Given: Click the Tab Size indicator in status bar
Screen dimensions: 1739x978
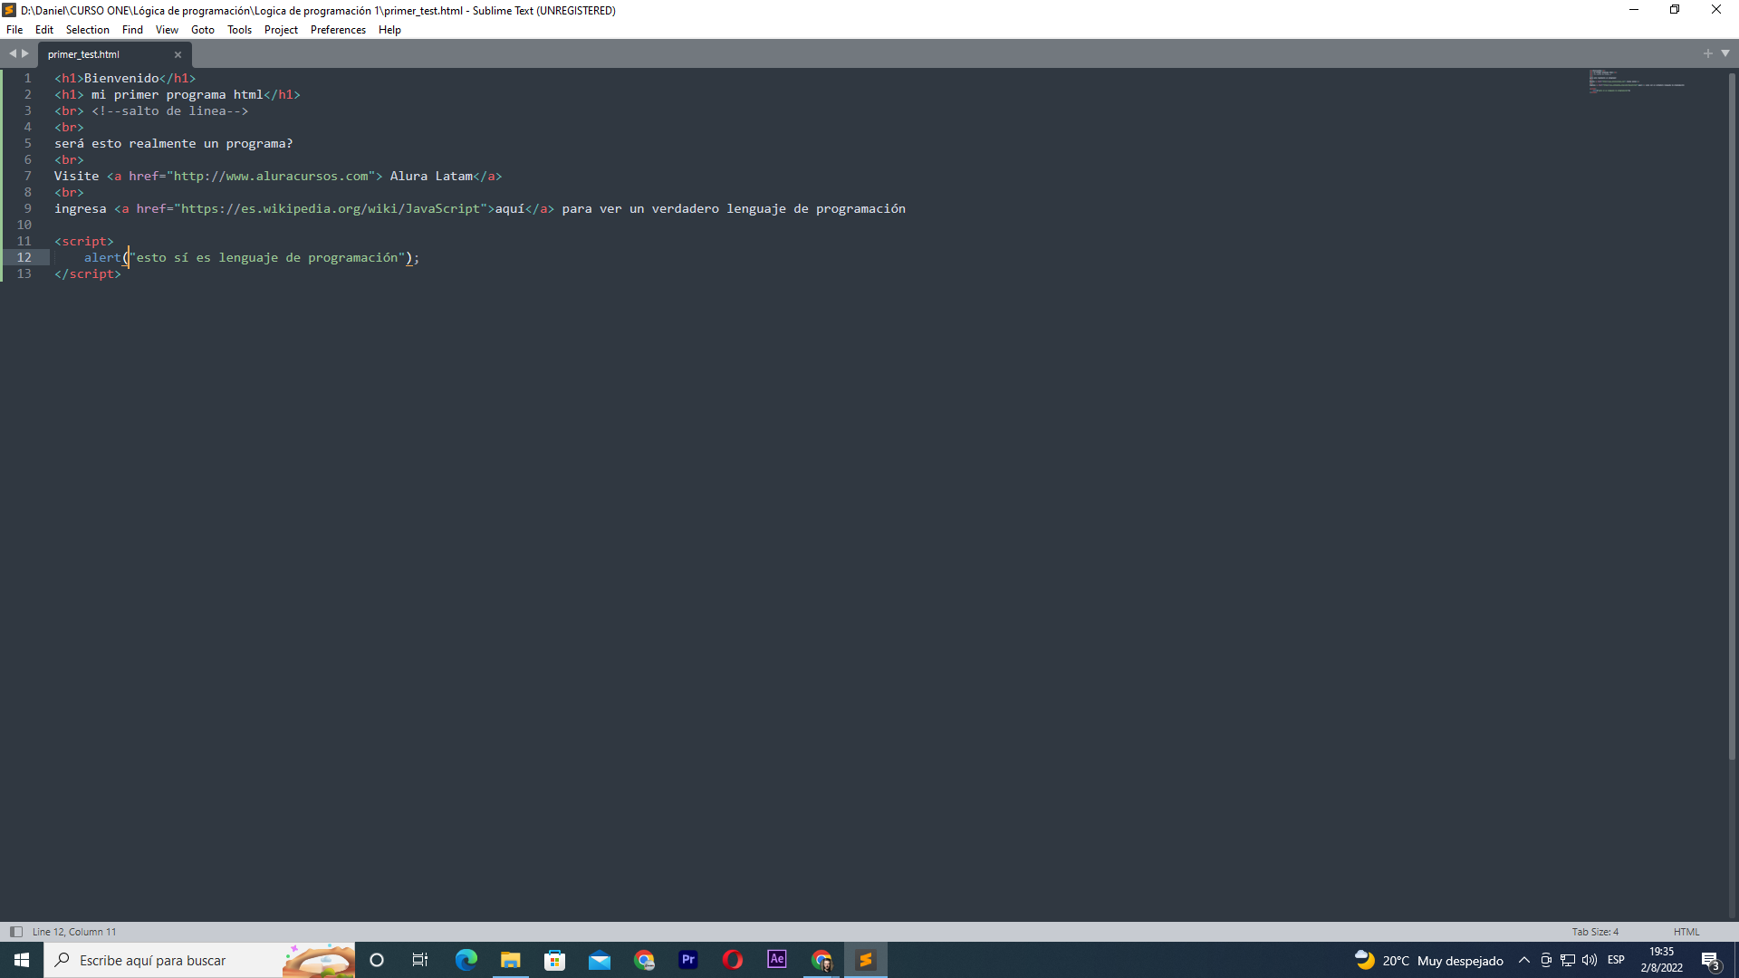Looking at the screenshot, I should (x=1594, y=932).
